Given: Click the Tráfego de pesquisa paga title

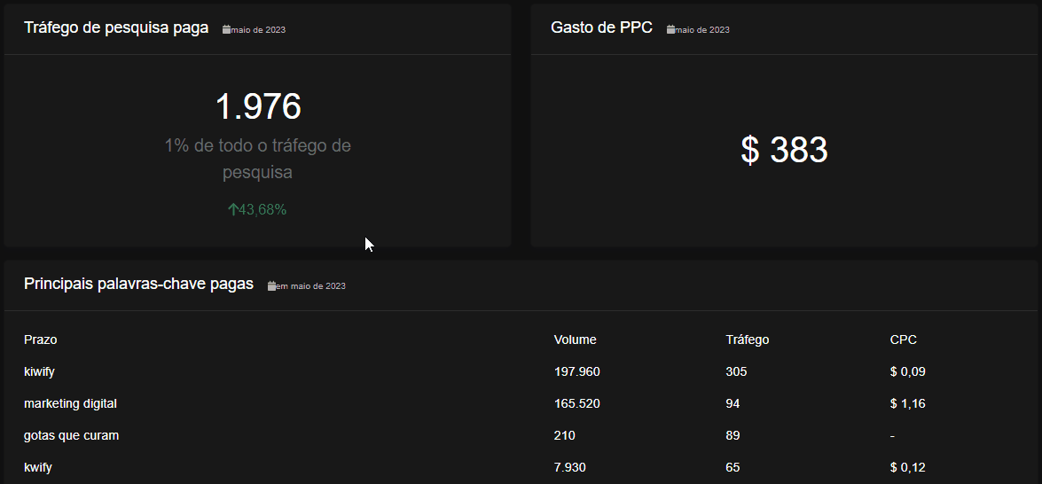Looking at the screenshot, I should 116,27.
